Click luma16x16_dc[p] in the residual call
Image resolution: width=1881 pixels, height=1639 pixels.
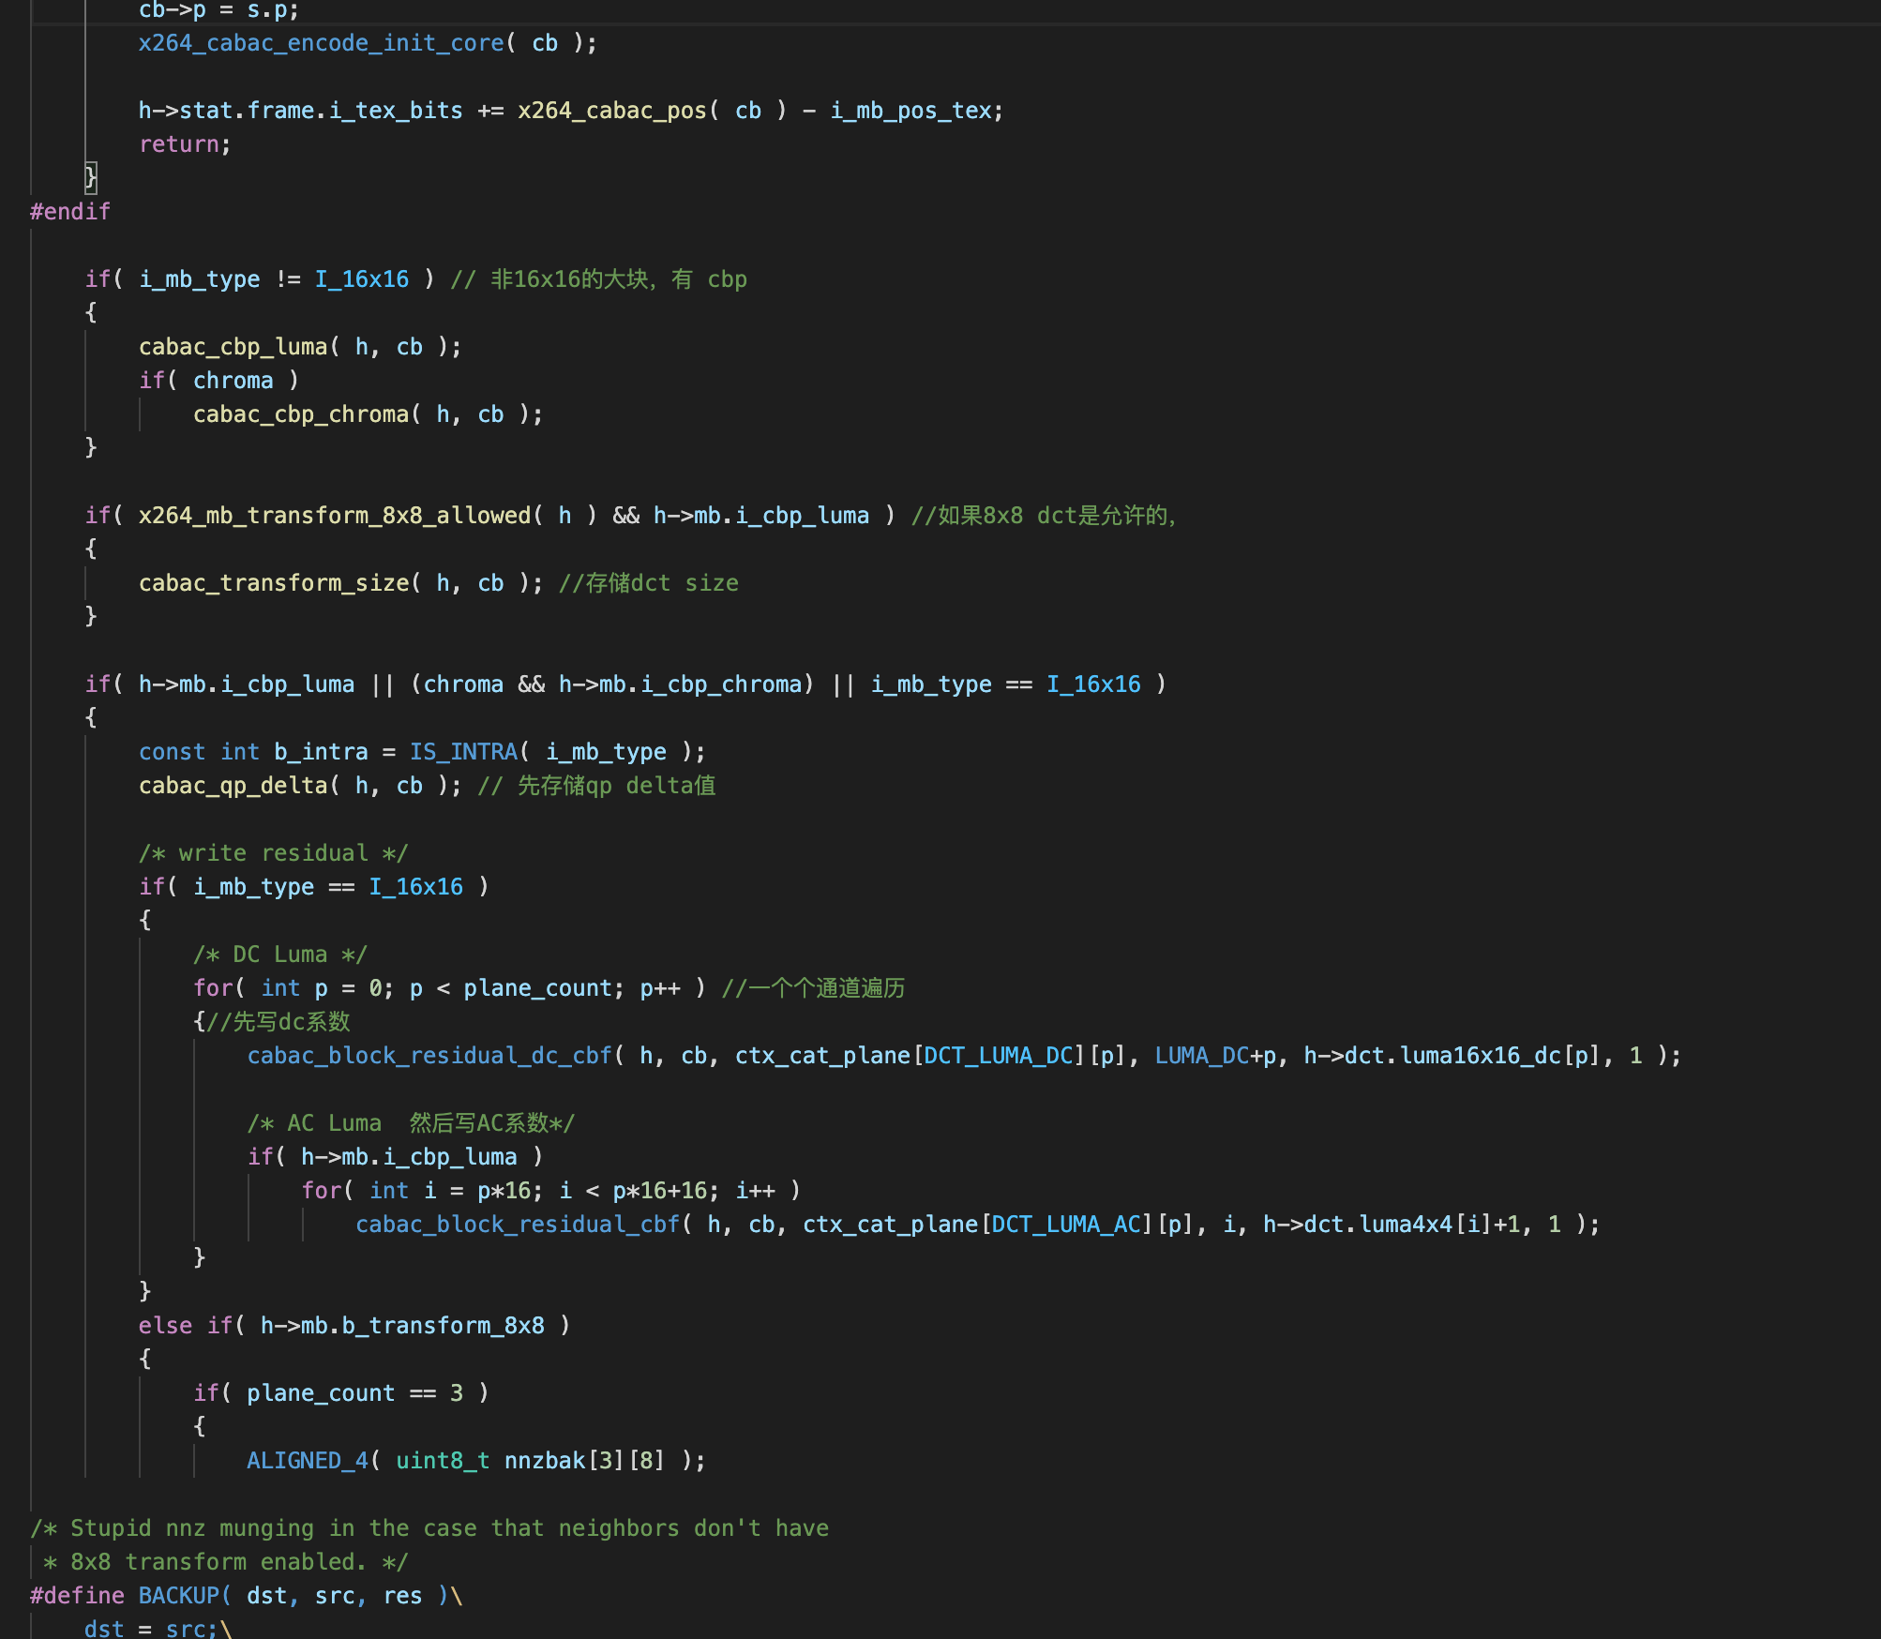tap(1499, 1056)
